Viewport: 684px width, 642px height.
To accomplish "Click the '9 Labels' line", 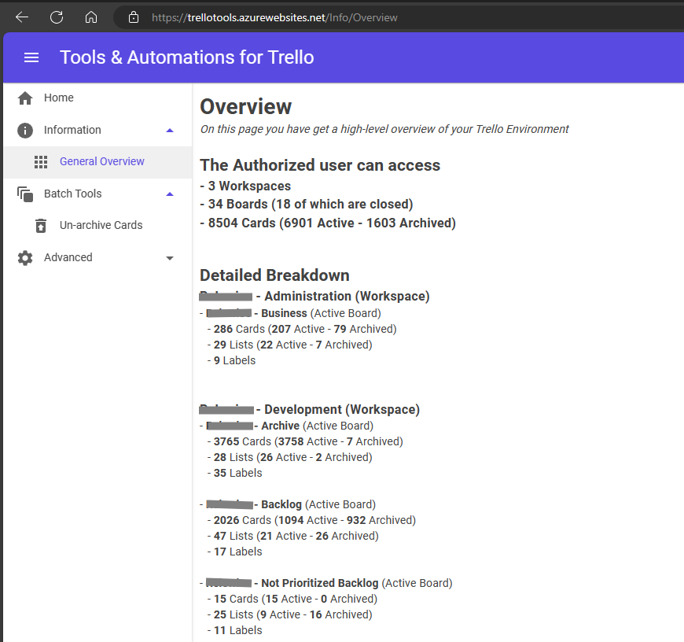I will (231, 360).
